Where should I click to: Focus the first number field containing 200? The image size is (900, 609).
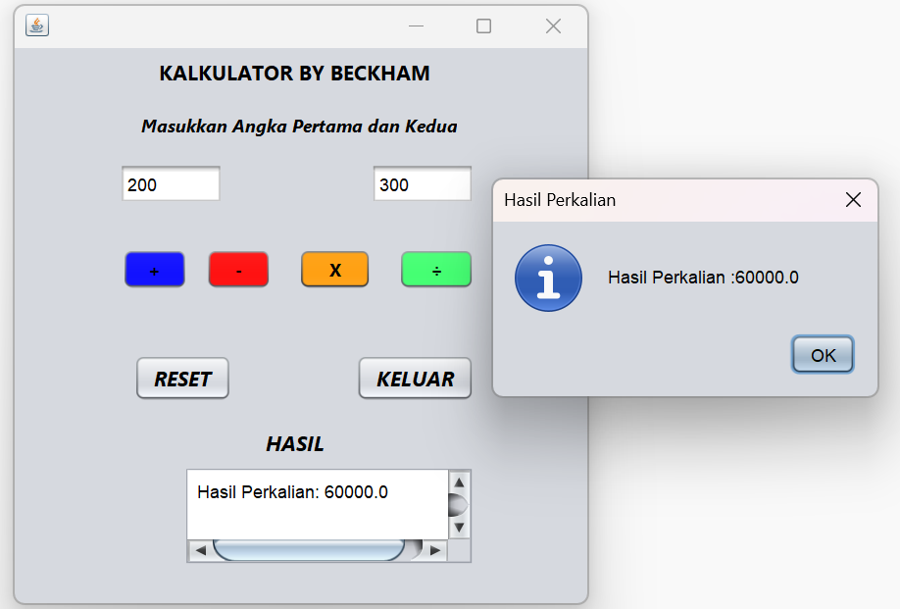coord(171,183)
